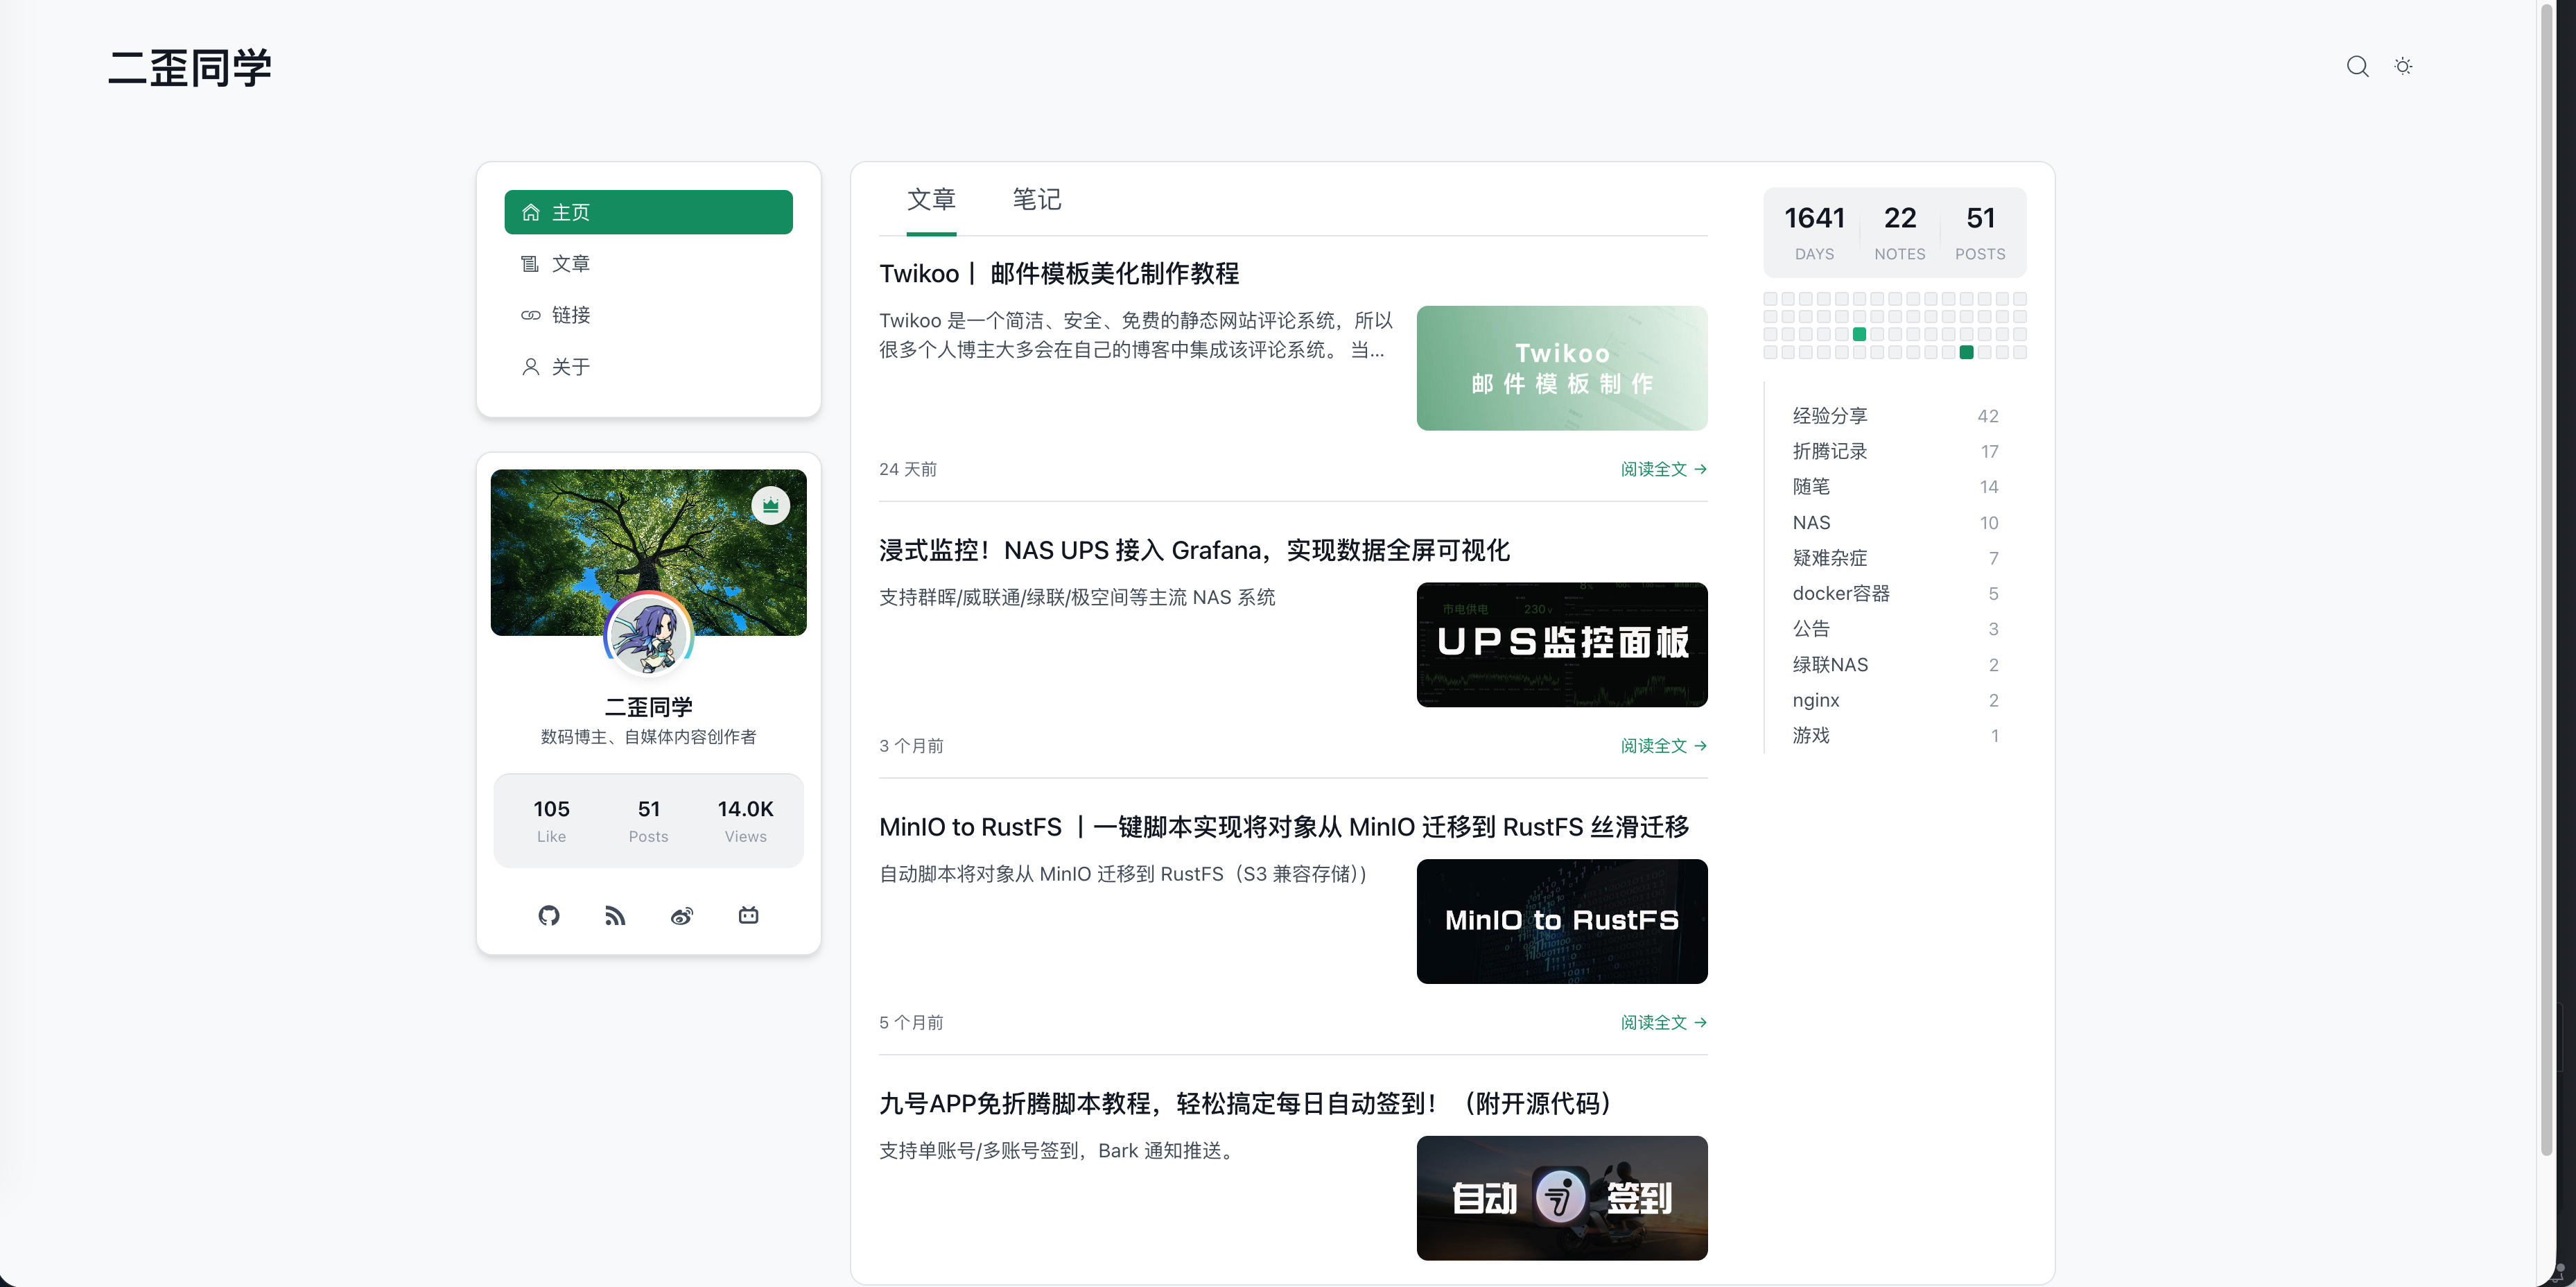Click the chain link icon beside 链接

tap(531, 315)
